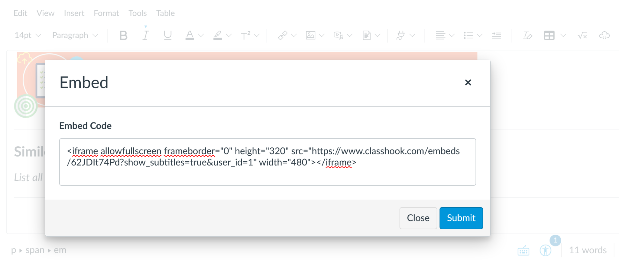Close the Embed dialog via Close button
This screenshot has width=619, height=266.
coord(418,218)
